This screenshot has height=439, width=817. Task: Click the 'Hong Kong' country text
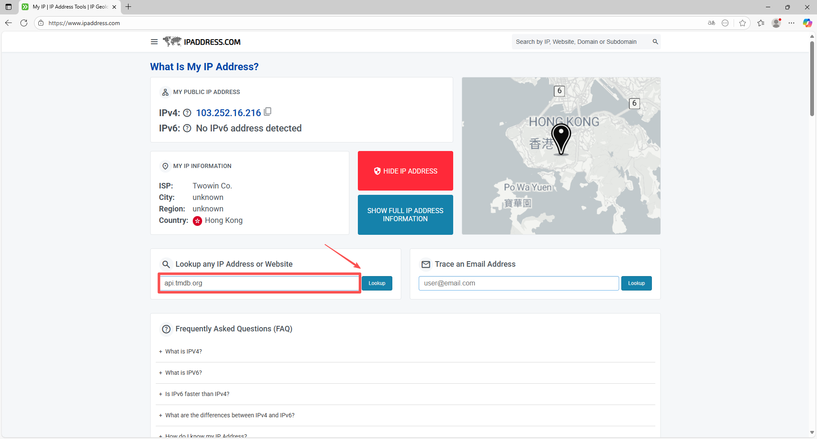[x=224, y=220]
